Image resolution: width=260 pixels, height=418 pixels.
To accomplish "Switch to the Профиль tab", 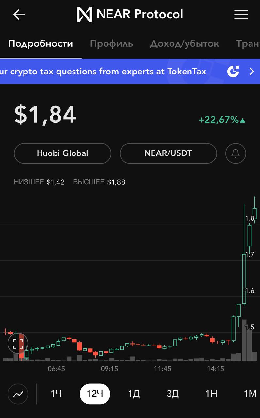I will [111, 44].
